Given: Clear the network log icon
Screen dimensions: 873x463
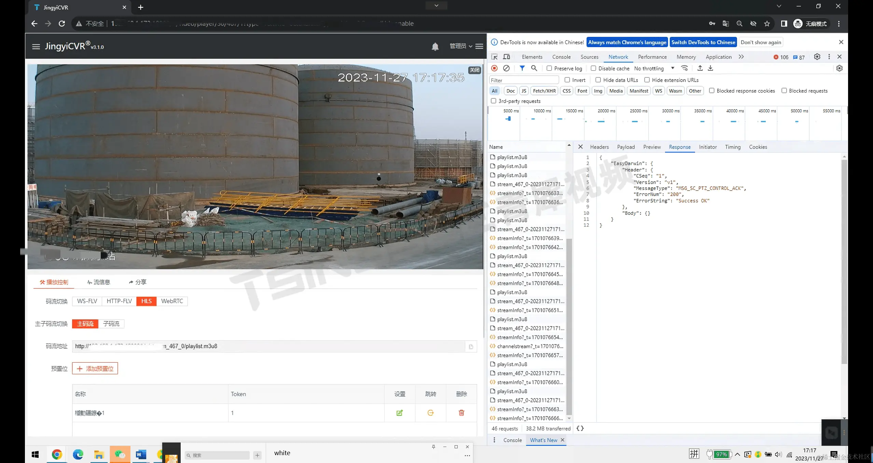Looking at the screenshot, I should click(x=506, y=68).
